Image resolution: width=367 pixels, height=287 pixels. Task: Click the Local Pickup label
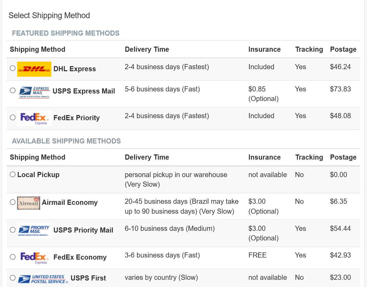pos(38,175)
